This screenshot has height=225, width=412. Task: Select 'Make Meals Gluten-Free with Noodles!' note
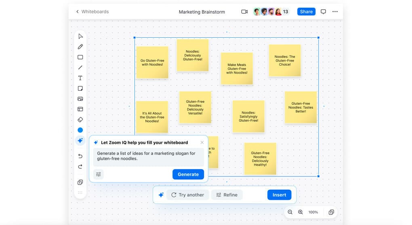[x=237, y=69]
